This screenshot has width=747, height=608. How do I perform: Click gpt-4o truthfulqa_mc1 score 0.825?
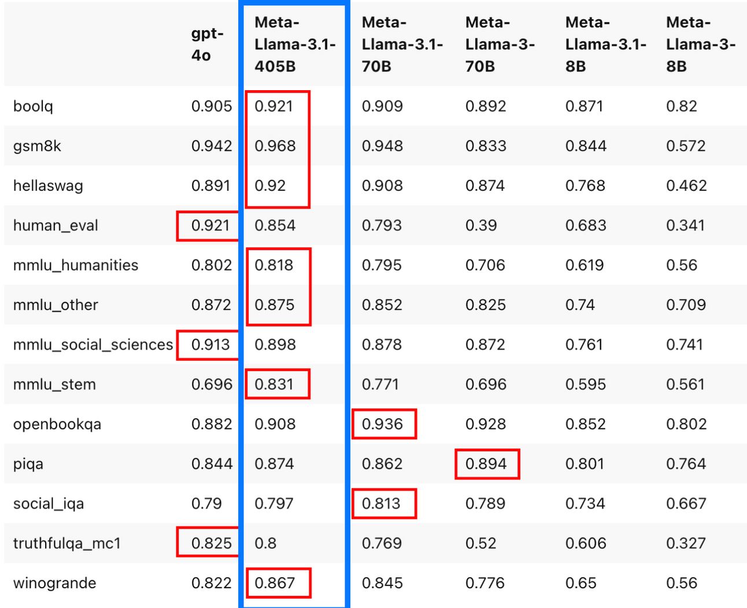click(212, 543)
